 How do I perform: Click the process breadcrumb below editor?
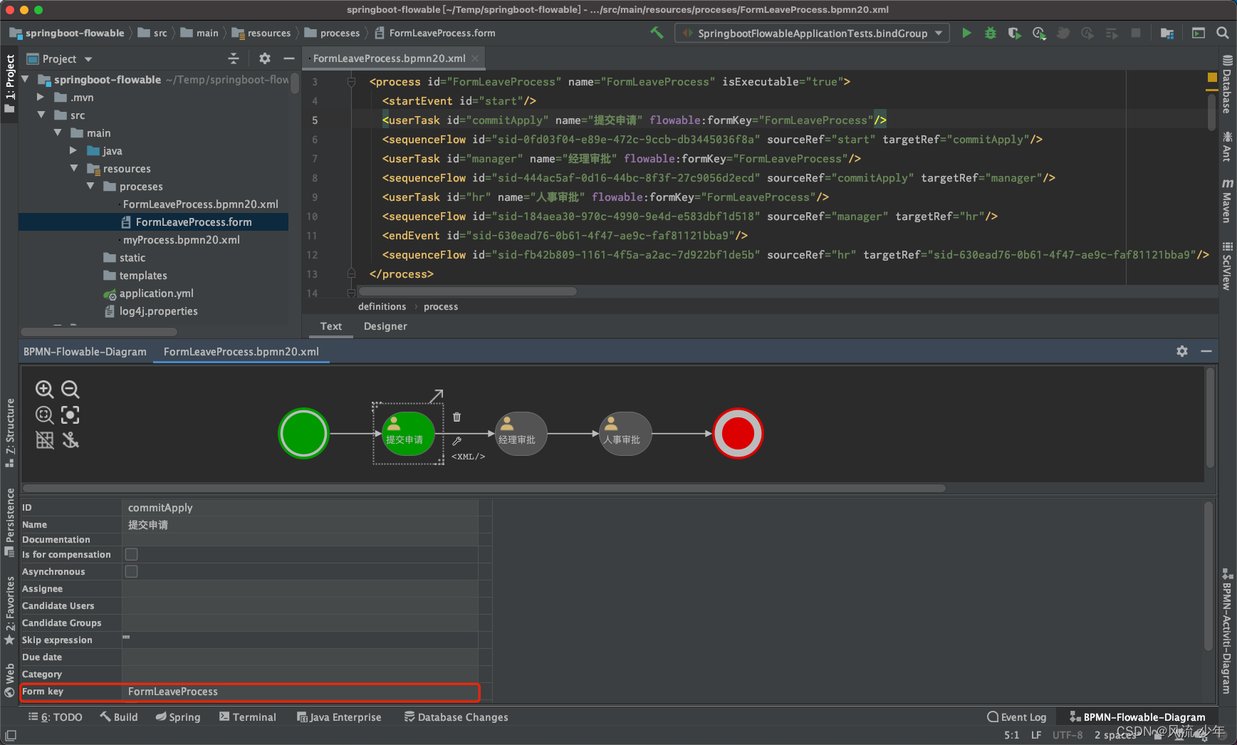441,306
